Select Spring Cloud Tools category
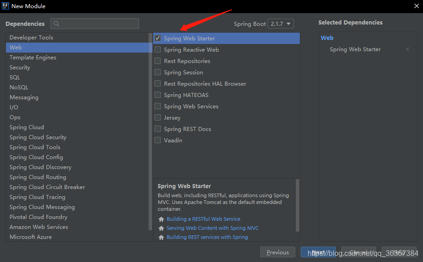Viewport: 423px width, 262px height. pyautogui.click(x=77, y=147)
